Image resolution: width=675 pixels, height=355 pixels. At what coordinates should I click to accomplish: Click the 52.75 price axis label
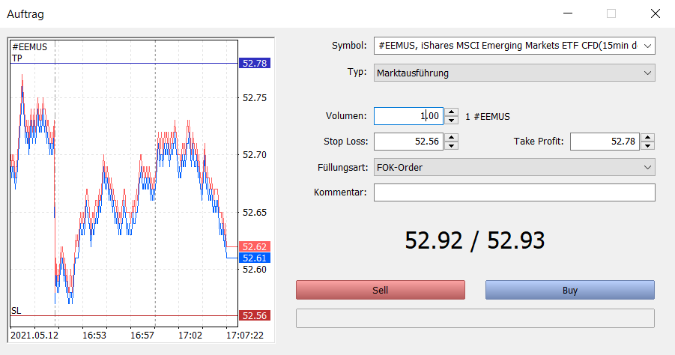point(255,97)
